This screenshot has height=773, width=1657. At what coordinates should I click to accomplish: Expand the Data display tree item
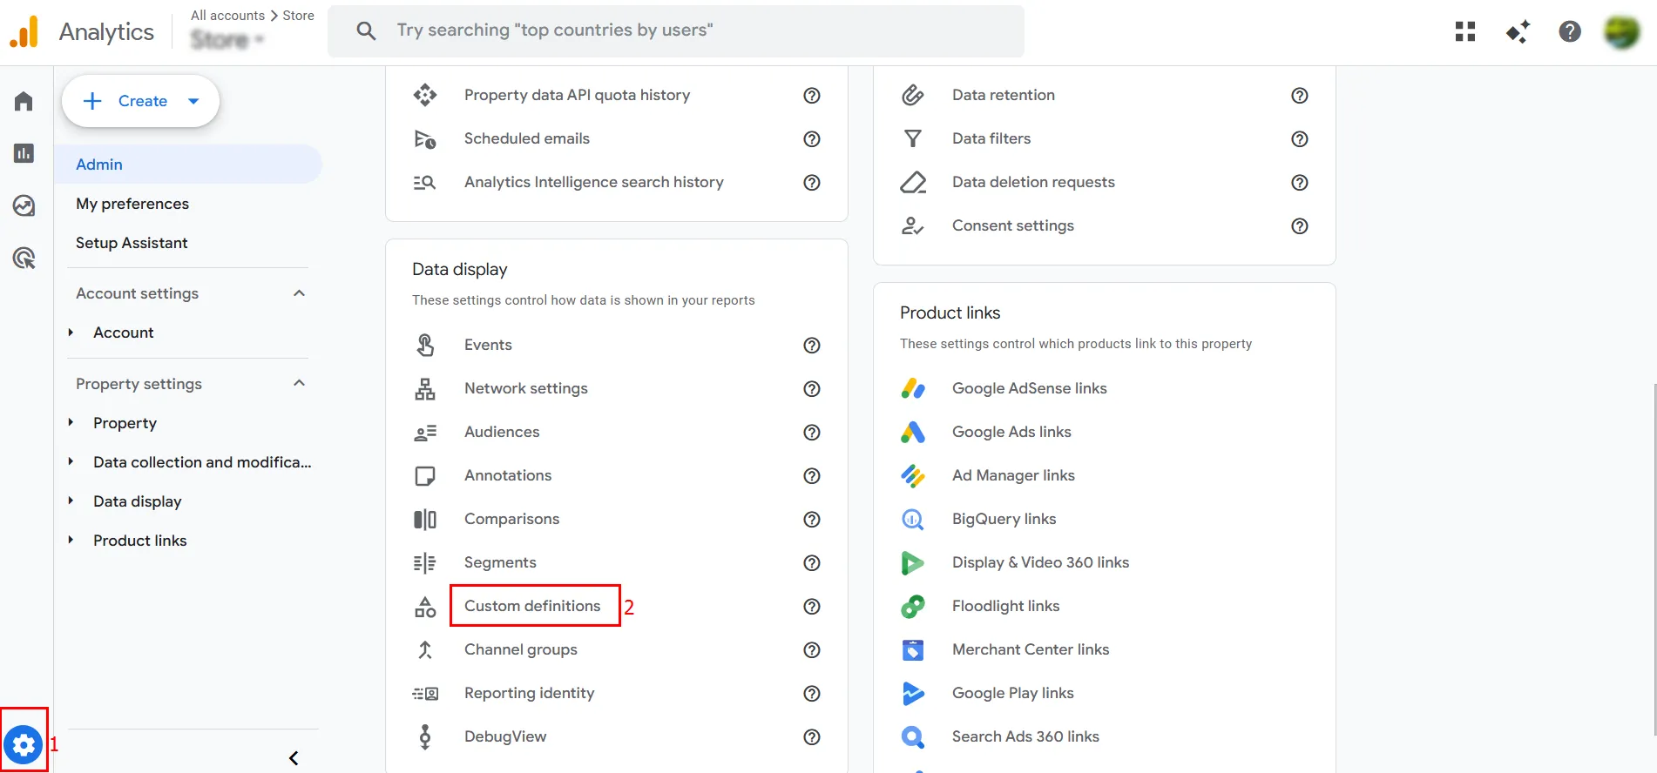point(71,501)
